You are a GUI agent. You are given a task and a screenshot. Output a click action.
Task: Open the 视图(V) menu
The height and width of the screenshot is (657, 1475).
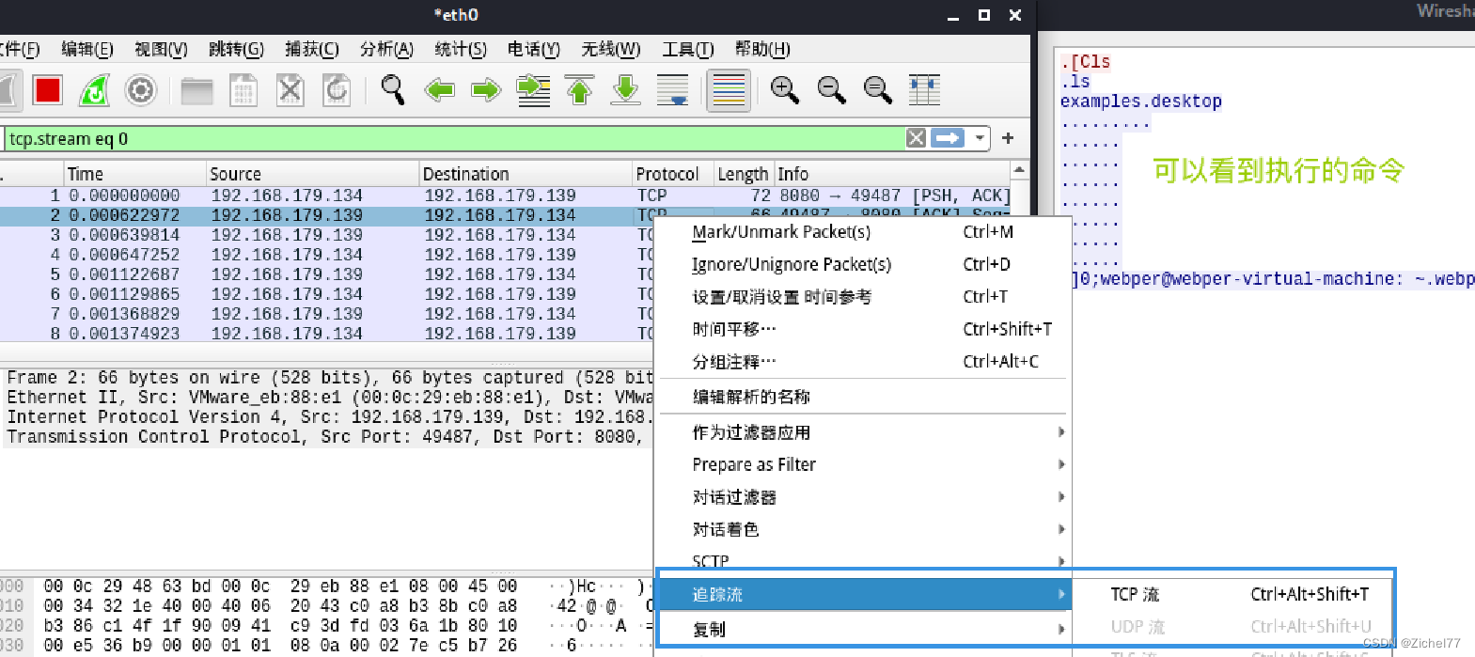[161, 49]
